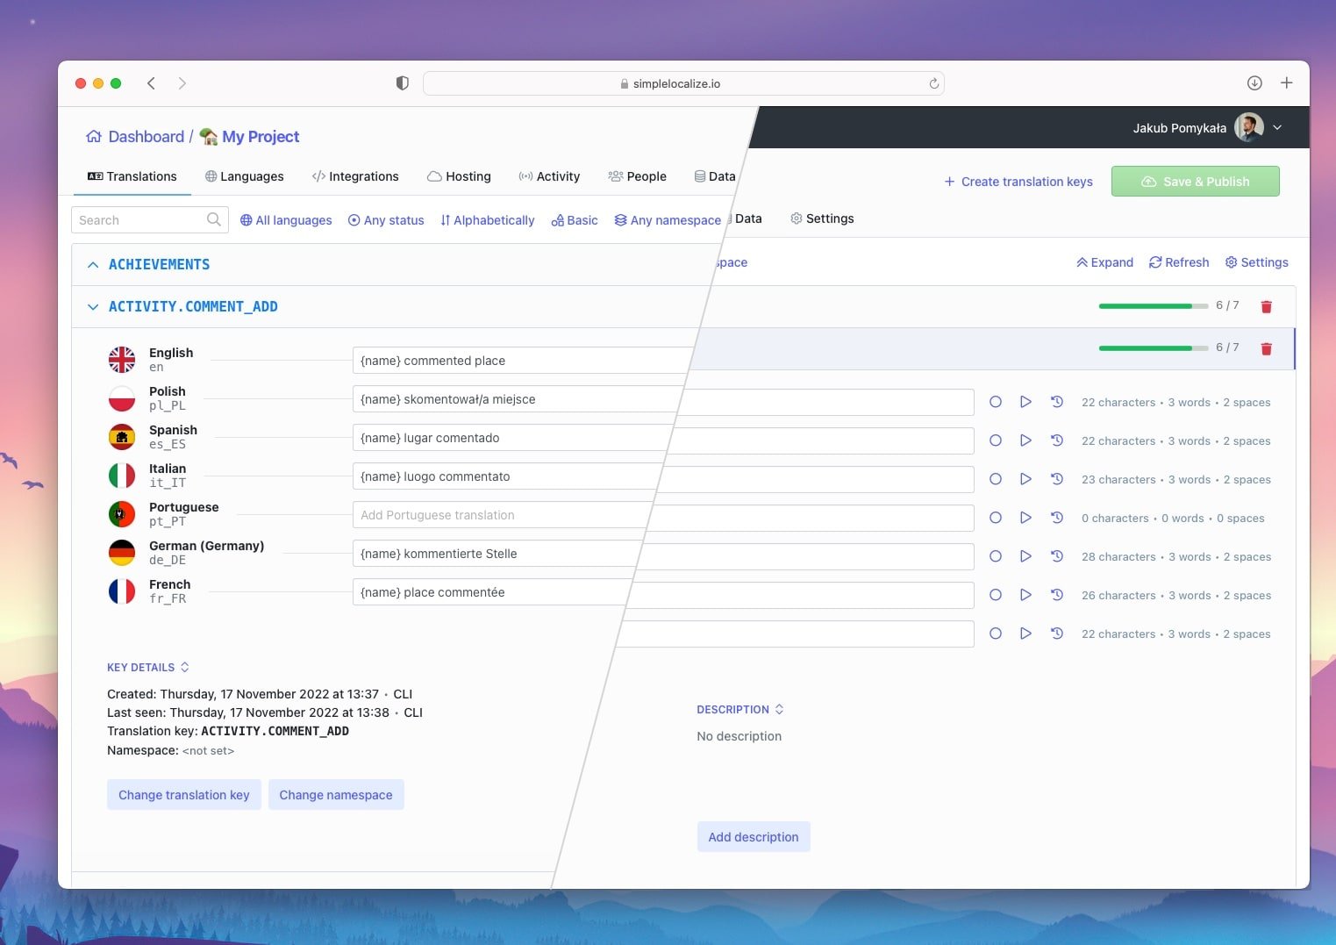Click the Portuguese translation input field

coord(501,515)
